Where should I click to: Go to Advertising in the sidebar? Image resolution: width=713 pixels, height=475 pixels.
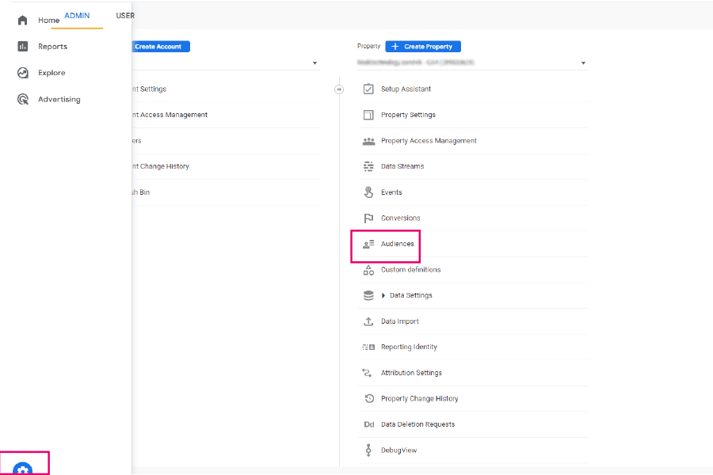point(59,99)
